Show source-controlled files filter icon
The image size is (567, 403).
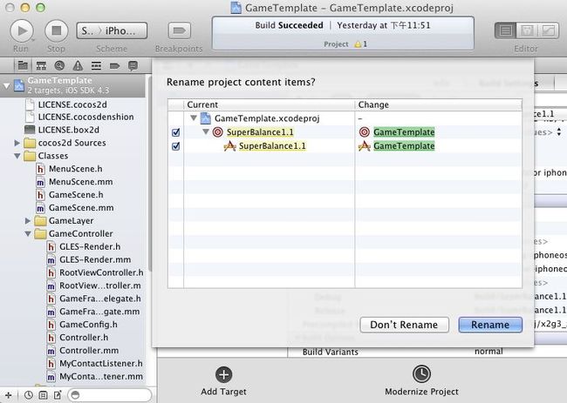click(x=43, y=395)
